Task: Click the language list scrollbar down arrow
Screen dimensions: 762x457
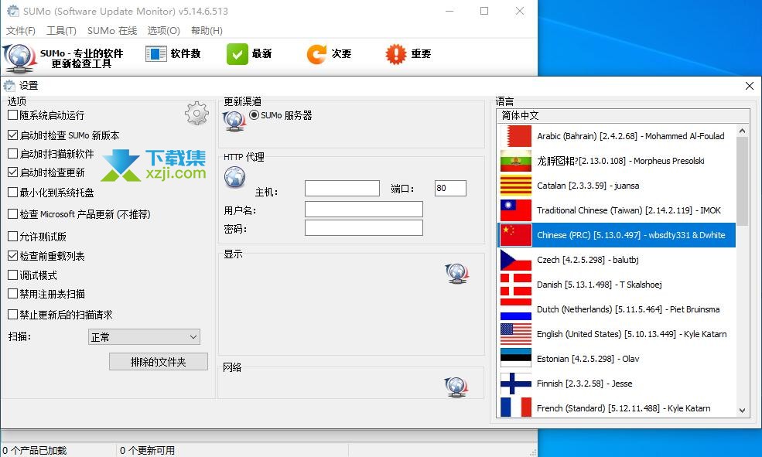Action: [x=742, y=411]
